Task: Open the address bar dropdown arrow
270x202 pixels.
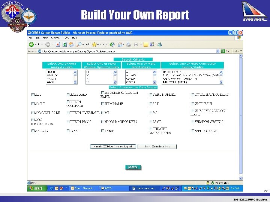Action: pyautogui.click(x=218, y=51)
